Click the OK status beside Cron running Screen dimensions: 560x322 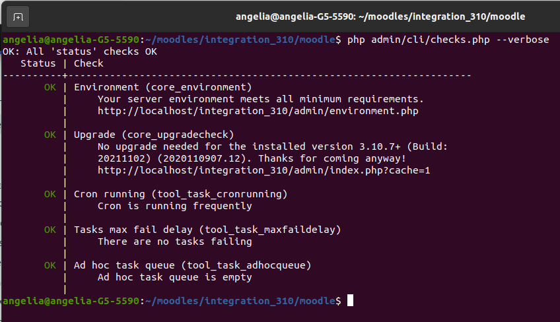point(50,194)
